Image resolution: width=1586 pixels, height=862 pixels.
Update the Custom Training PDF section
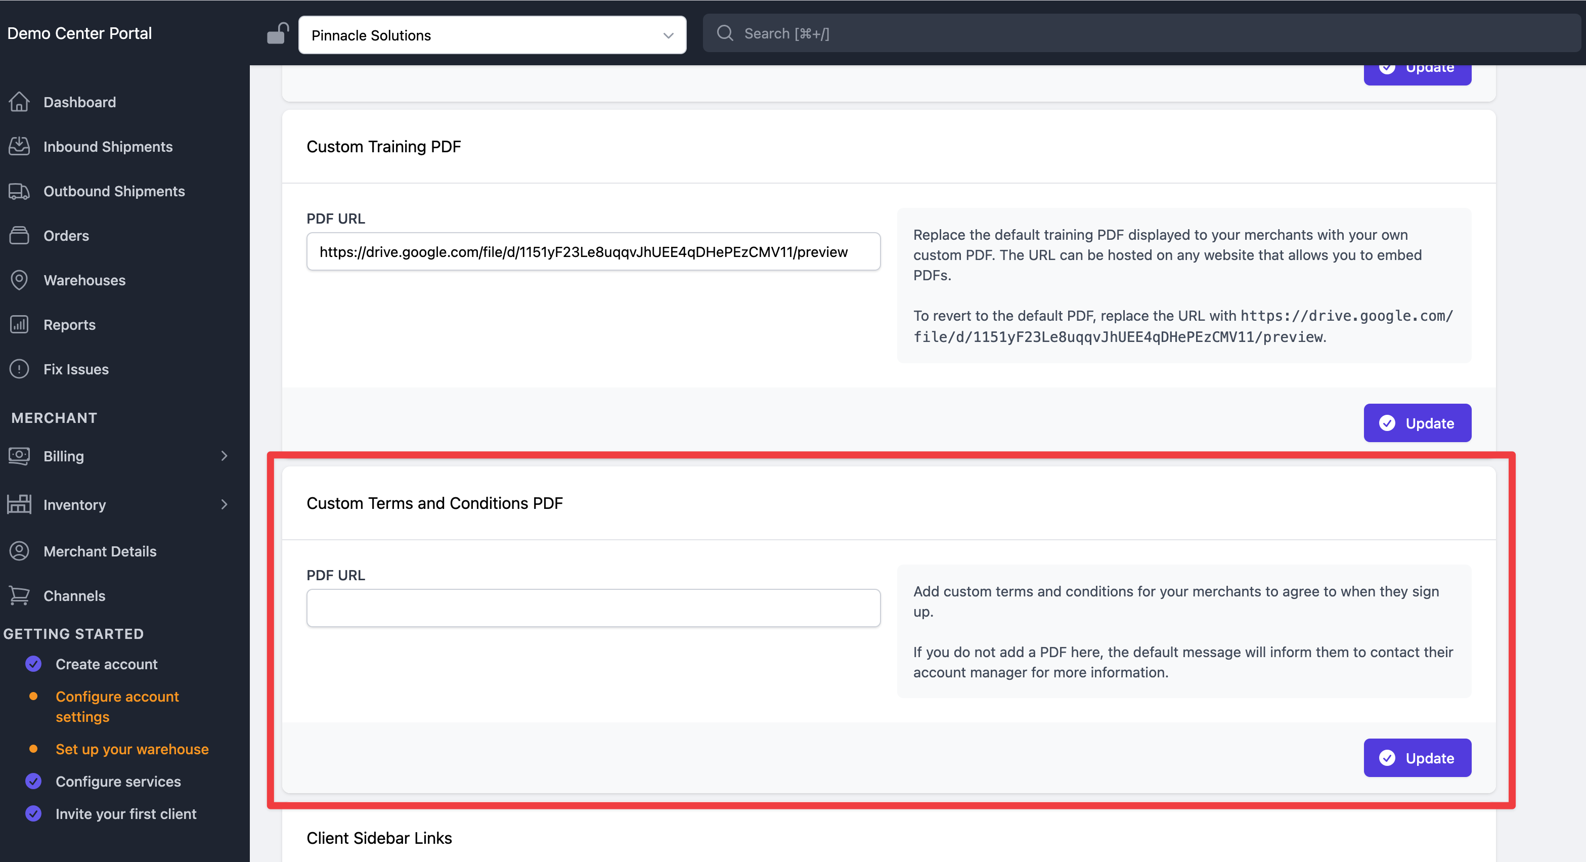coord(1417,423)
